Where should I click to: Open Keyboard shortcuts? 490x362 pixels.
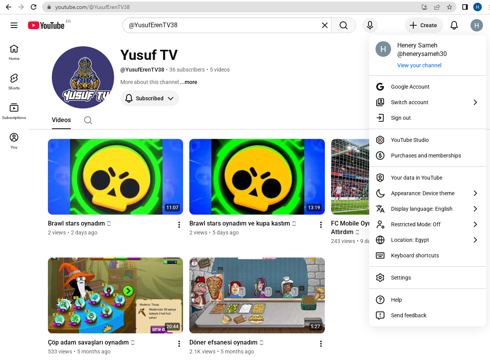pyautogui.click(x=428, y=255)
